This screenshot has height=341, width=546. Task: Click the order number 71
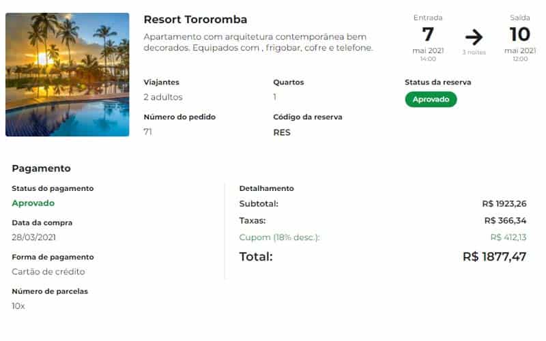click(147, 132)
